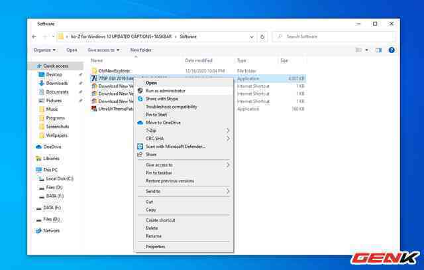This screenshot has height=270, width=424.
Task: Open Local Disk (C:) in sidebar
Action: coord(60,178)
